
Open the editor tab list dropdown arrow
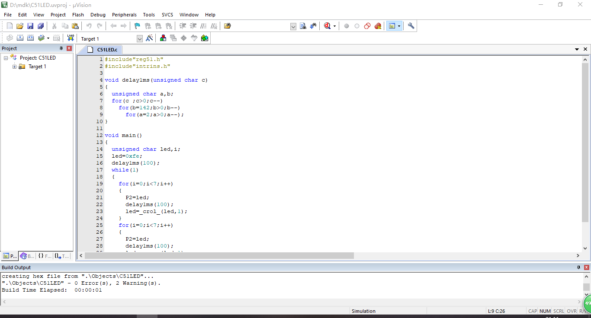[577, 49]
